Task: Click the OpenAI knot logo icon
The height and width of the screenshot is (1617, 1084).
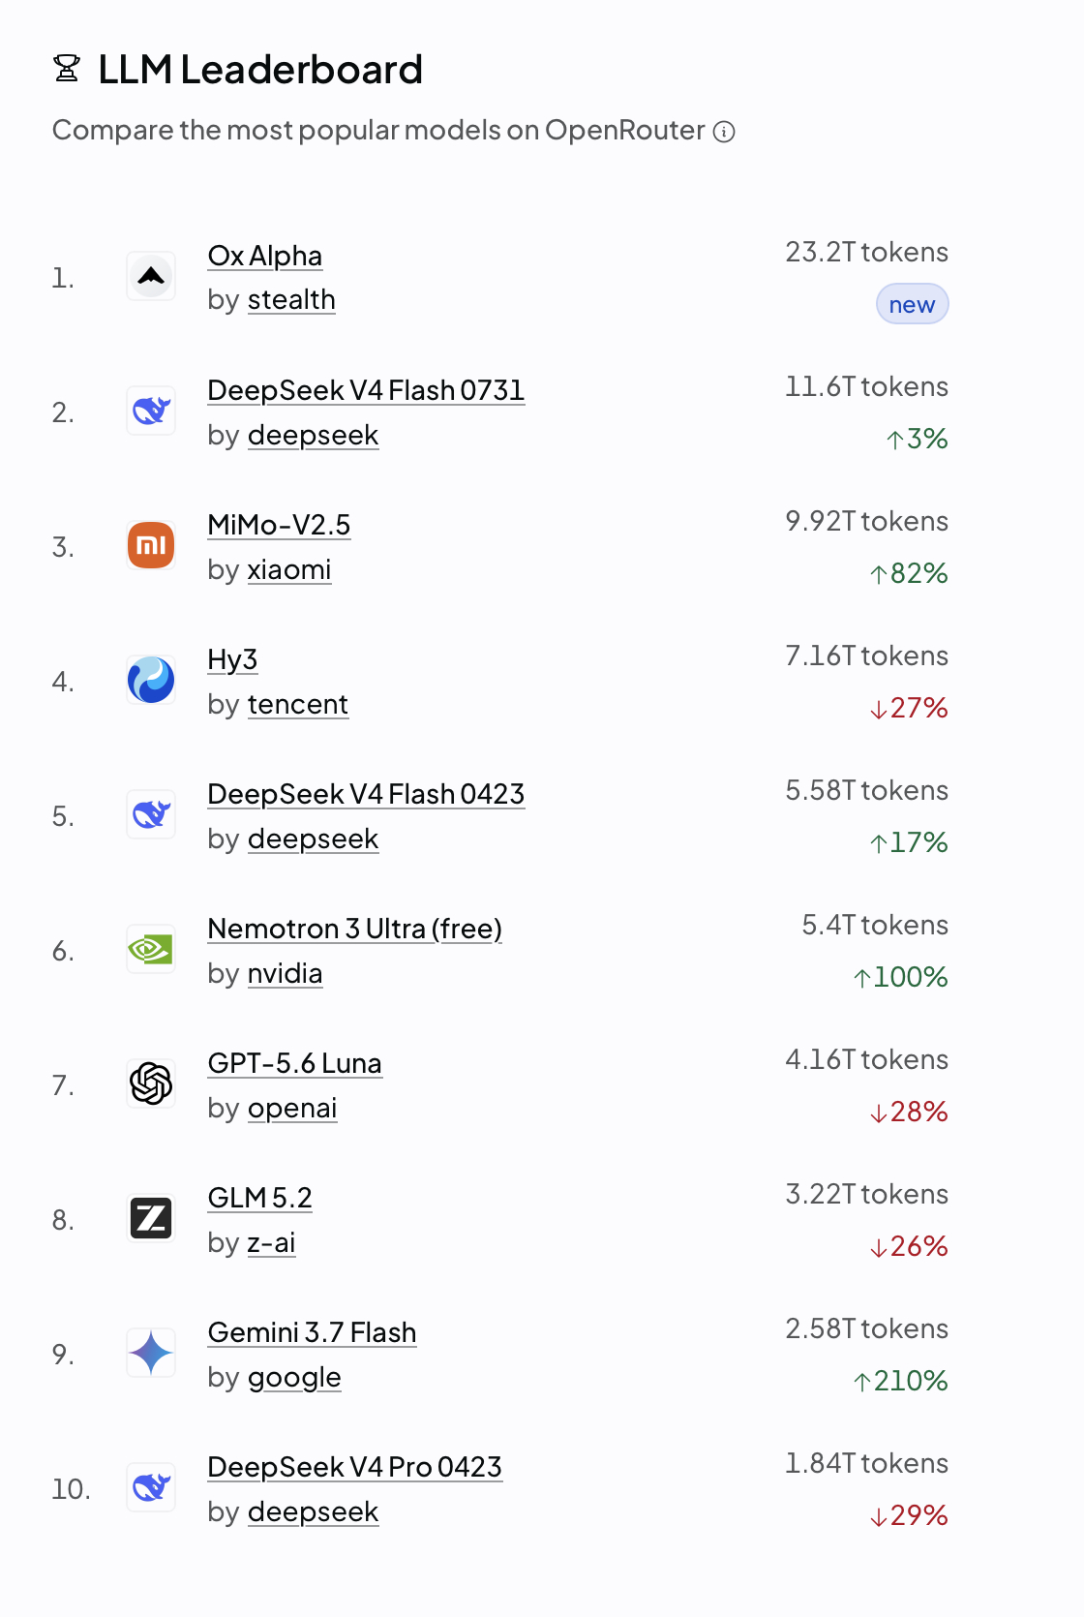Action: [x=151, y=1084]
